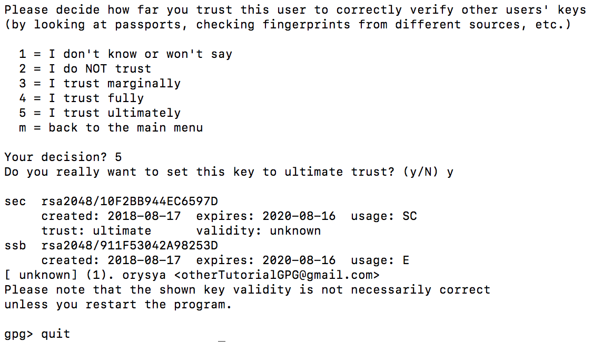Click the "gpg> quit" command line

pos(37,334)
